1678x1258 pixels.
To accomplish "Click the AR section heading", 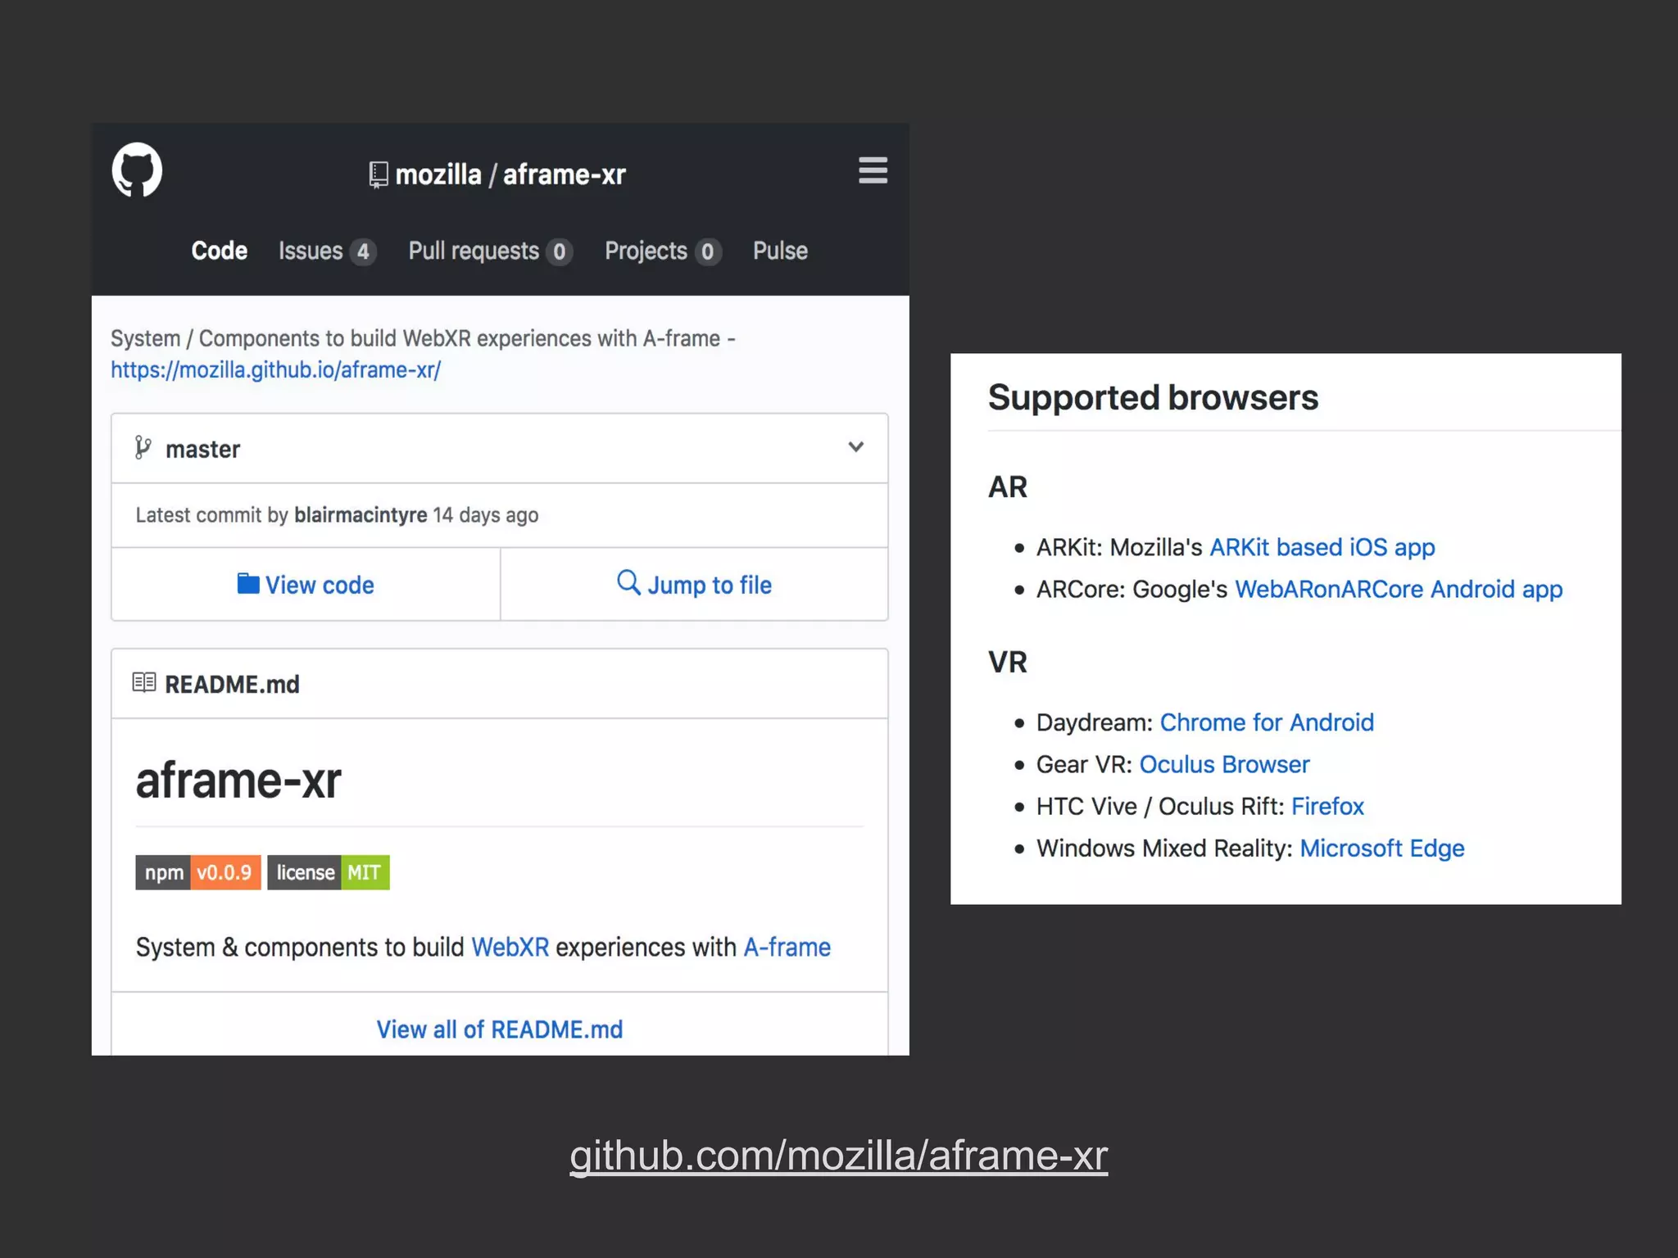I will pos(1007,487).
